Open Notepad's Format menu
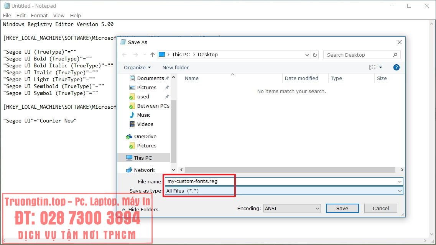436x245 pixels. pos(39,15)
